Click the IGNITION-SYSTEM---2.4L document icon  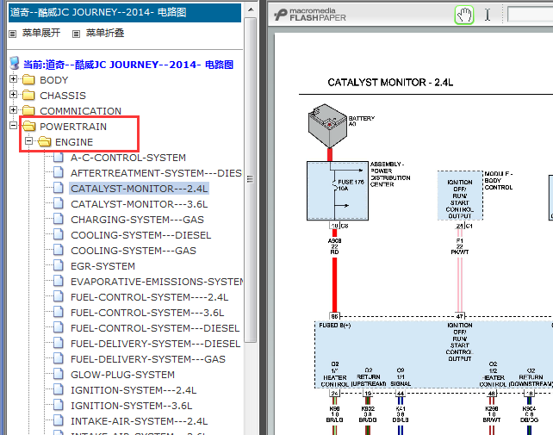pos(59,390)
